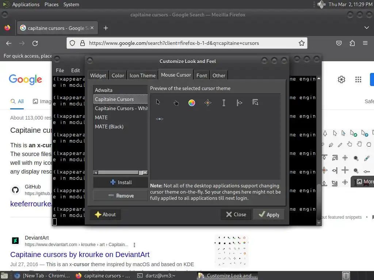Click Install cursor theme button

coord(121,182)
